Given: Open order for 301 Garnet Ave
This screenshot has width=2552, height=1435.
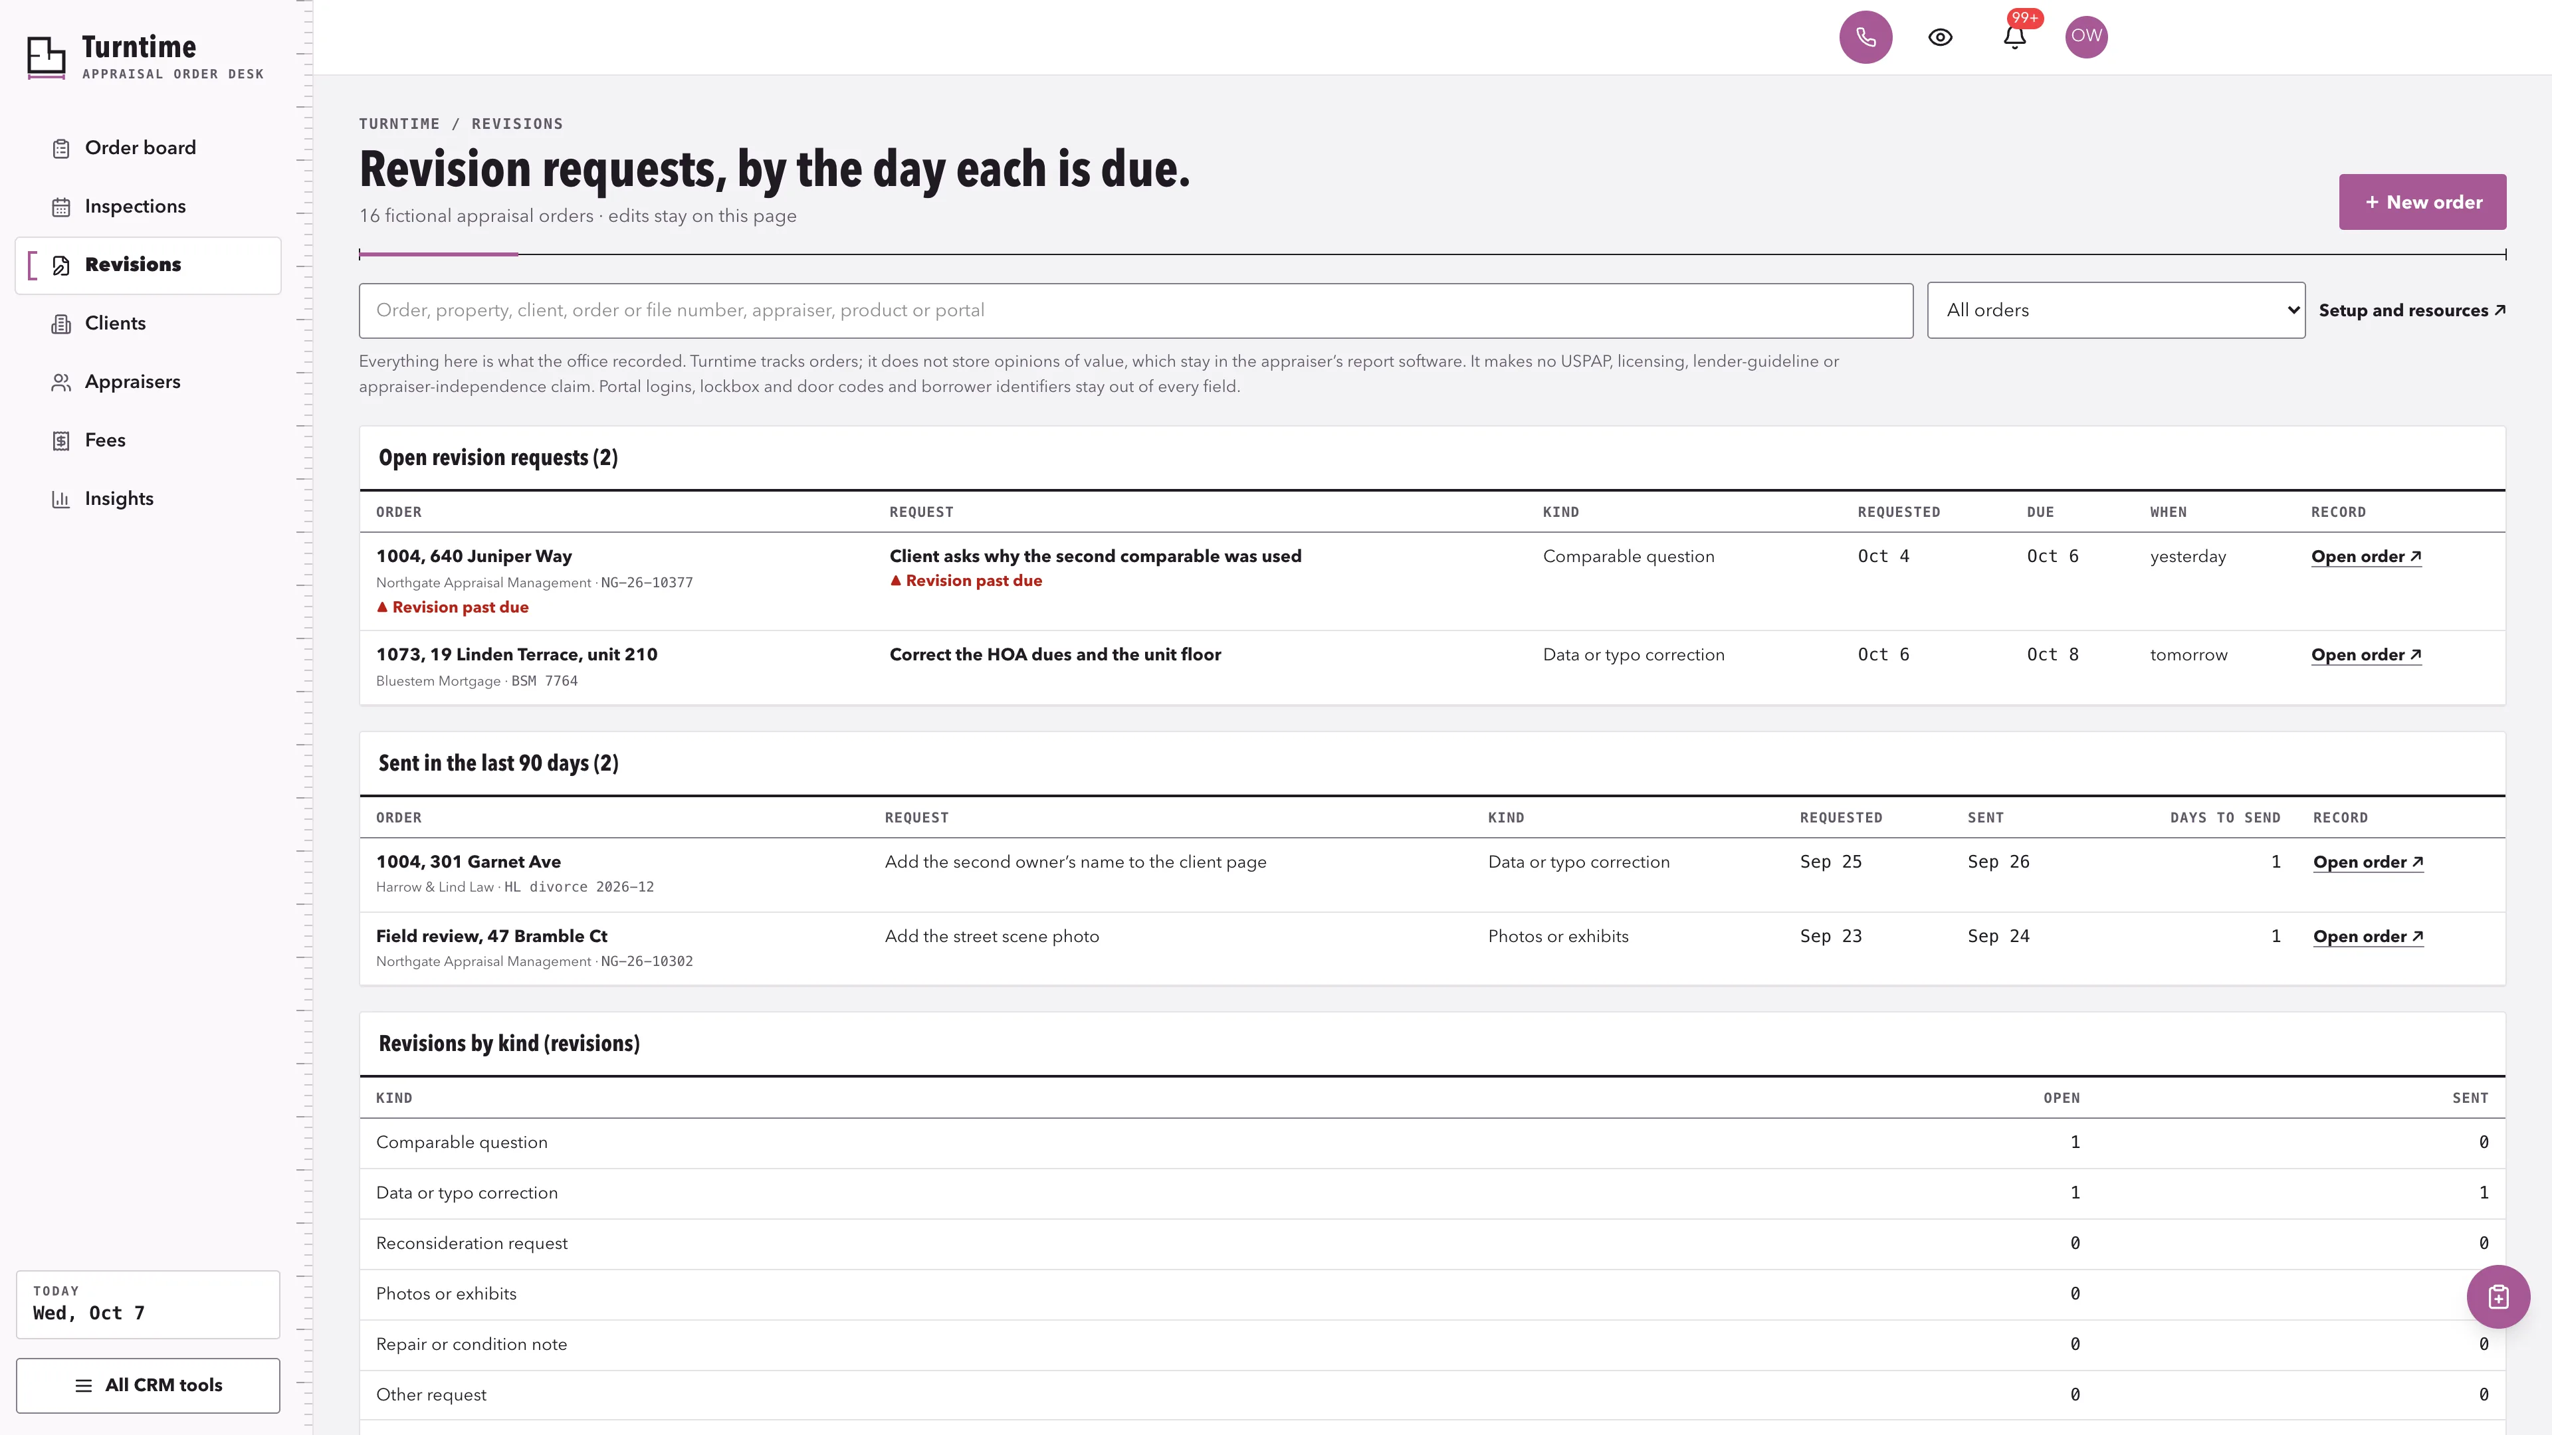Looking at the screenshot, I should pyautogui.click(x=2368, y=862).
